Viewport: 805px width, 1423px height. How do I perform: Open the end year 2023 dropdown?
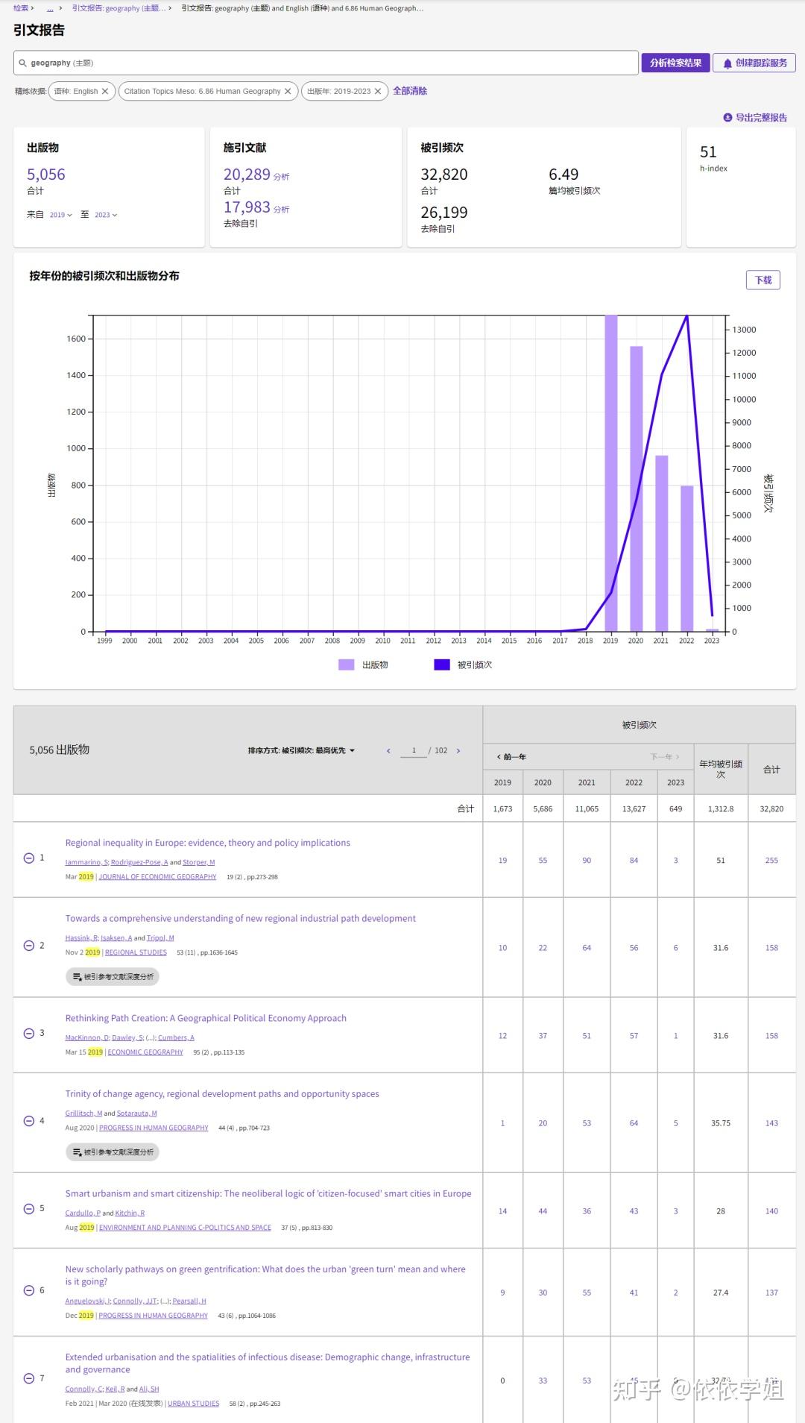click(x=106, y=215)
